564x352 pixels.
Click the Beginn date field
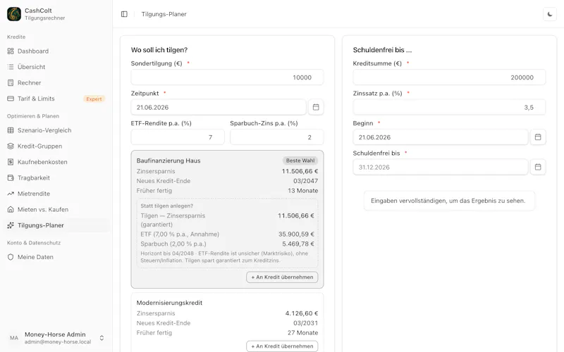point(440,137)
